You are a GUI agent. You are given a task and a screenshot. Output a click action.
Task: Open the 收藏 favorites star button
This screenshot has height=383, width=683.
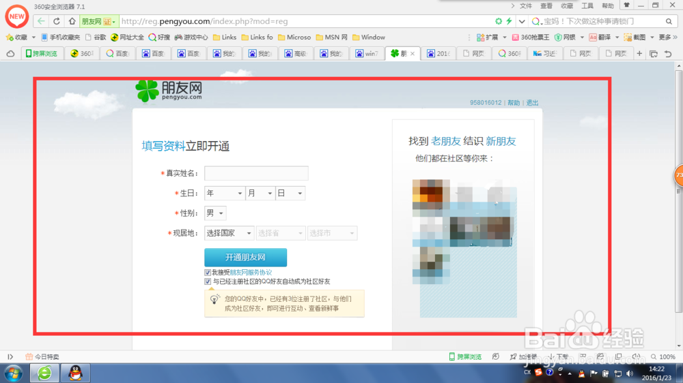[16, 37]
